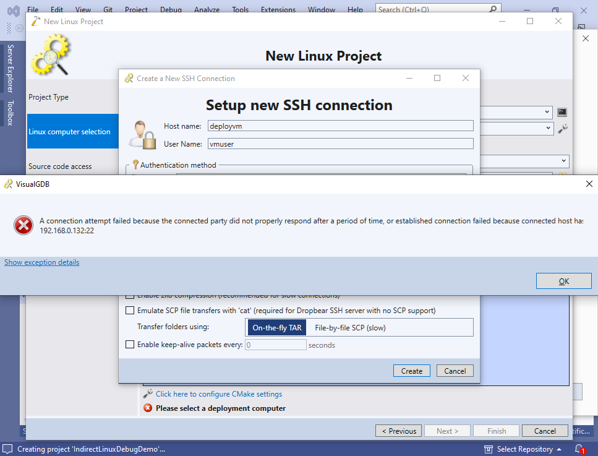
Task: Select On-the-fly TAR transfer option
Action: 277,328
